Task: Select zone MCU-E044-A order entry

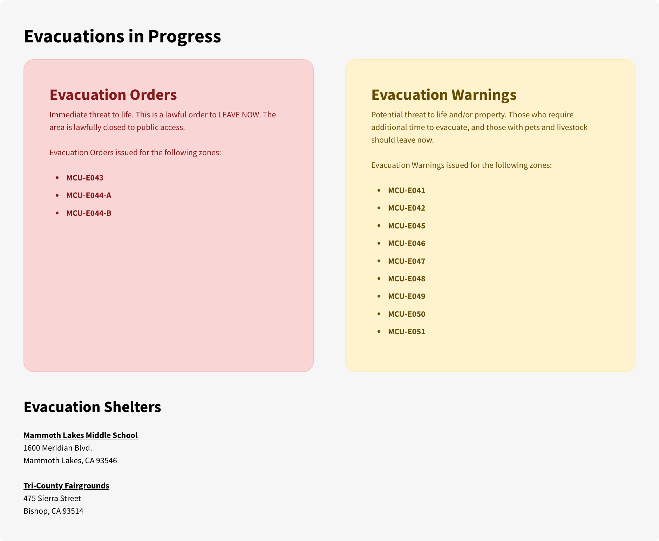Action: [89, 195]
